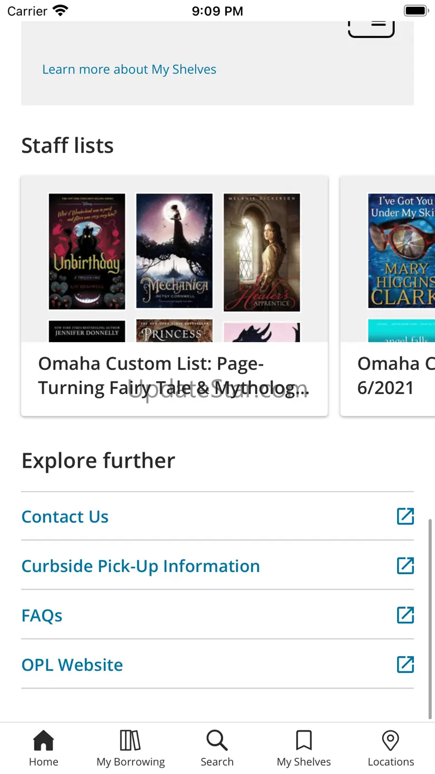Screen dimensions: 435x774
Task: Open the OPL Website link
Action: 72,665
